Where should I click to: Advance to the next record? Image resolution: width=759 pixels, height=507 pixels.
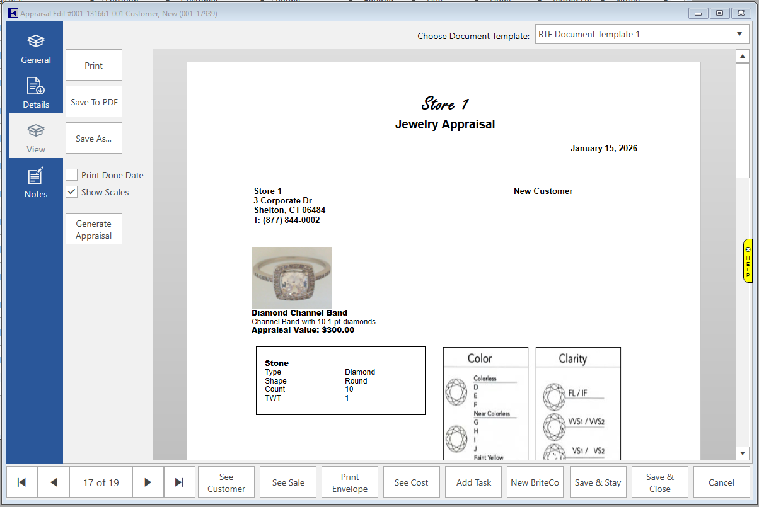coord(148,482)
